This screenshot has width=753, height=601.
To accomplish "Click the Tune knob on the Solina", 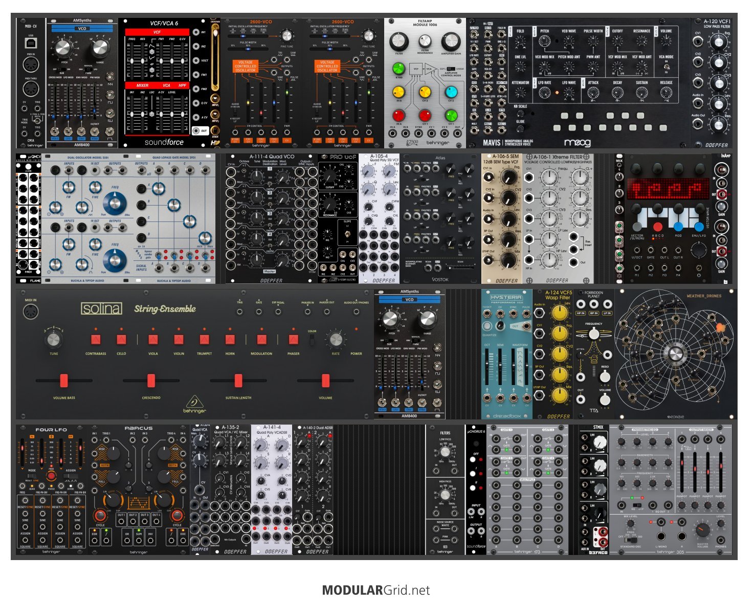I will pyautogui.click(x=54, y=340).
